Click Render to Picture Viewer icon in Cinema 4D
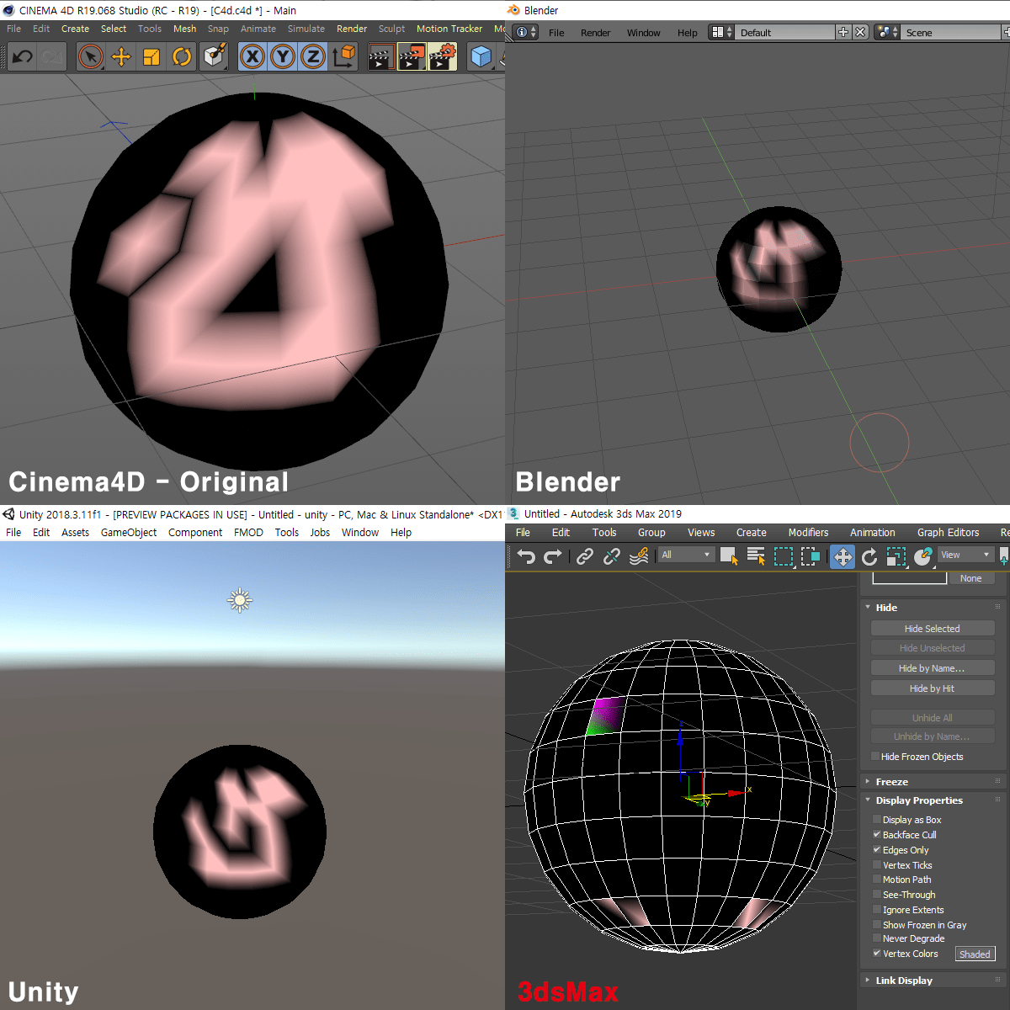The width and height of the screenshot is (1010, 1010). [x=412, y=57]
